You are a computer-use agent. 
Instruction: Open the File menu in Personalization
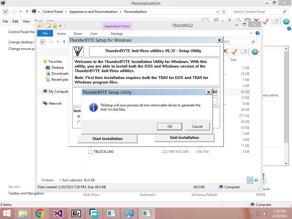tap(5, 21)
